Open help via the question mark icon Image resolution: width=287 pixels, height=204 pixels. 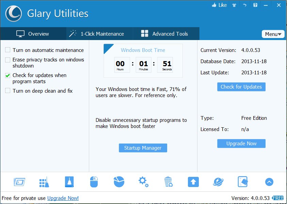pos(255,5)
